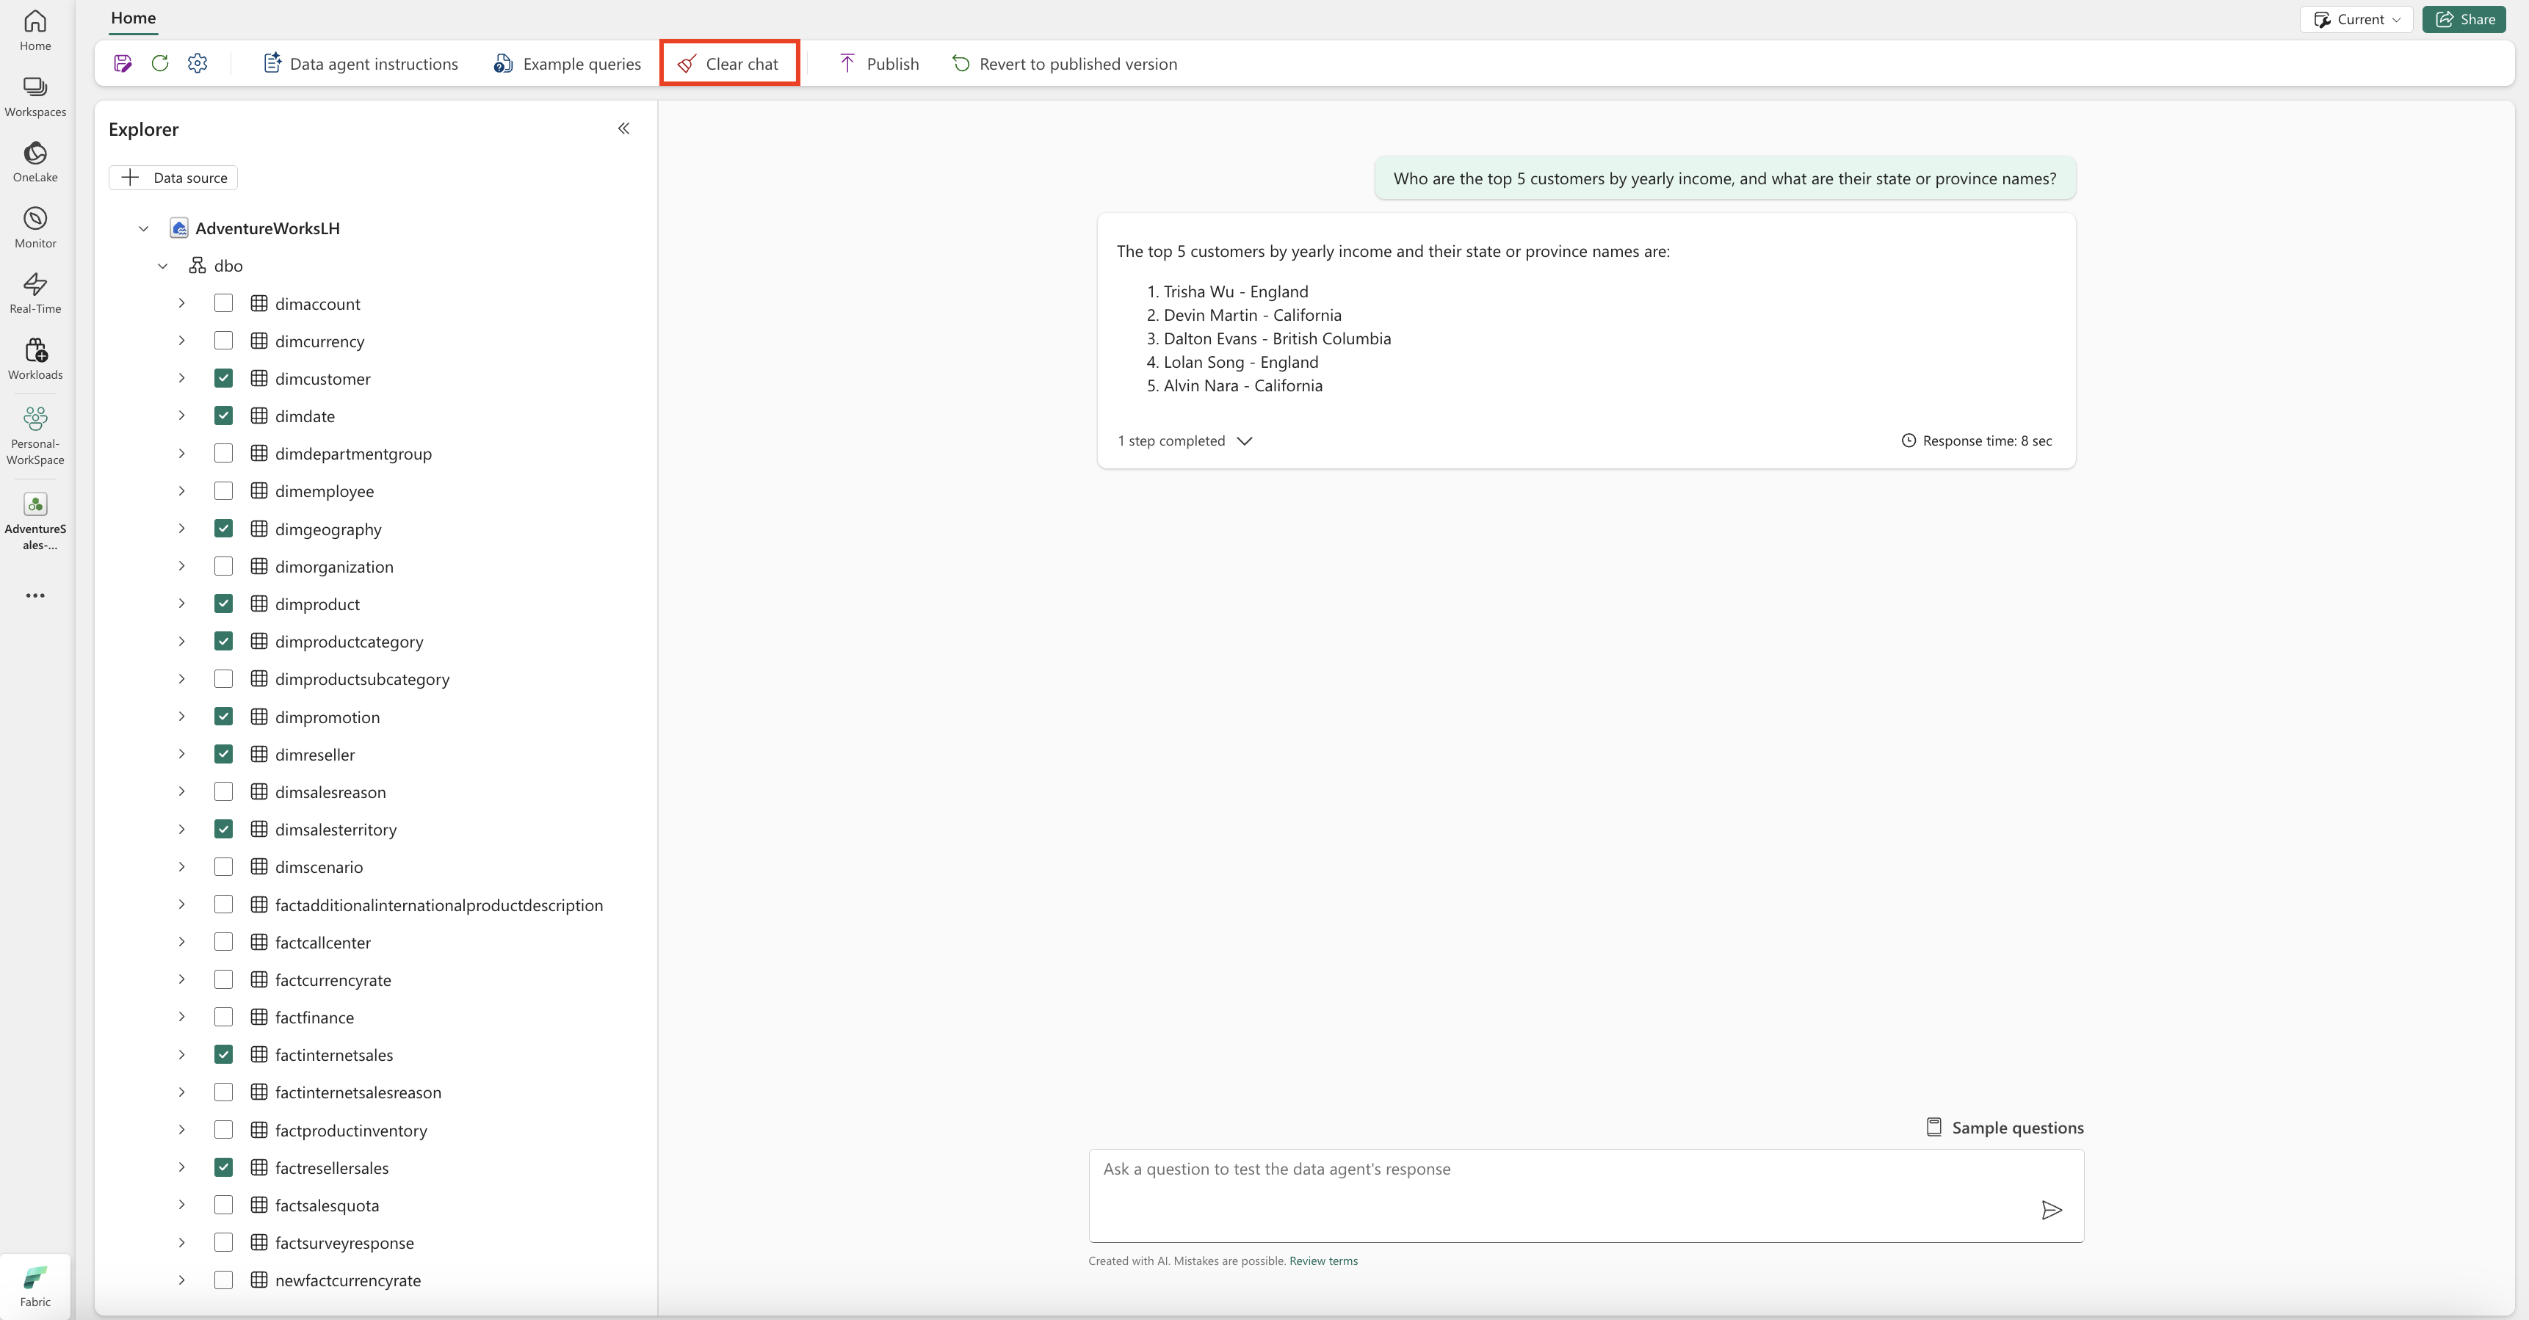
Task: Open Workspaces in the left rail
Action: click(35, 97)
